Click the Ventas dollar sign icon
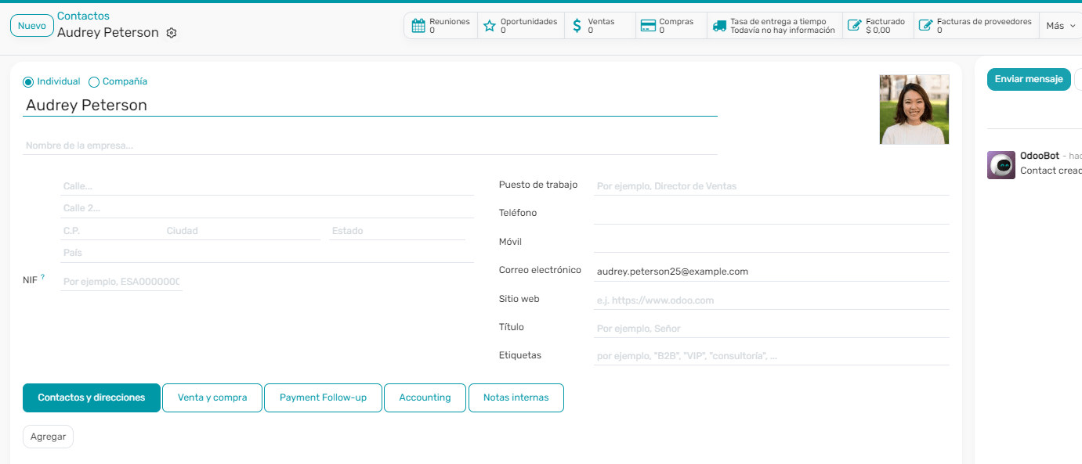1082x464 pixels. pyautogui.click(x=577, y=26)
